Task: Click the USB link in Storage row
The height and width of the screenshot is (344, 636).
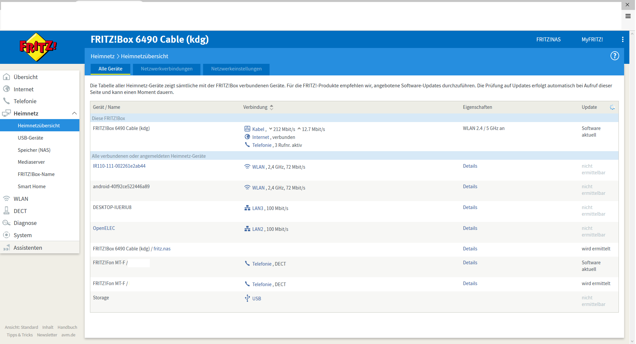Action: pyautogui.click(x=257, y=299)
